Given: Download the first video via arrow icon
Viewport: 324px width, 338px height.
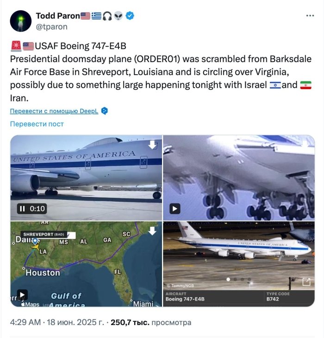Looking at the screenshot, I should click(152, 145).
